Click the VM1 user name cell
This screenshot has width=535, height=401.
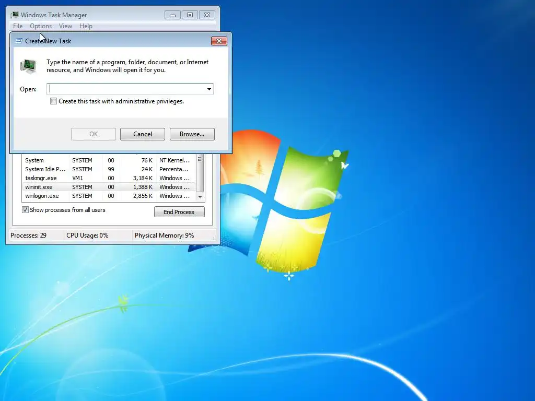point(77,178)
